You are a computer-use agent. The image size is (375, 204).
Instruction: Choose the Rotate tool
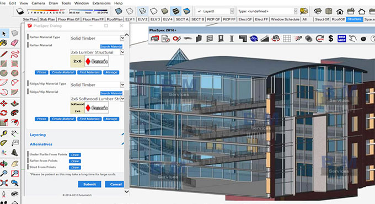(x=4, y=113)
